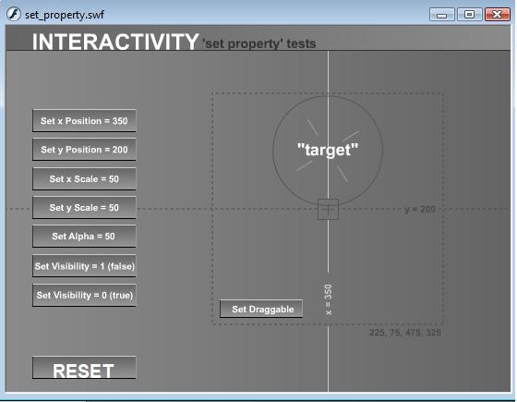
Task: Click the x = 350 vertical guide label
Action: click(329, 299)
